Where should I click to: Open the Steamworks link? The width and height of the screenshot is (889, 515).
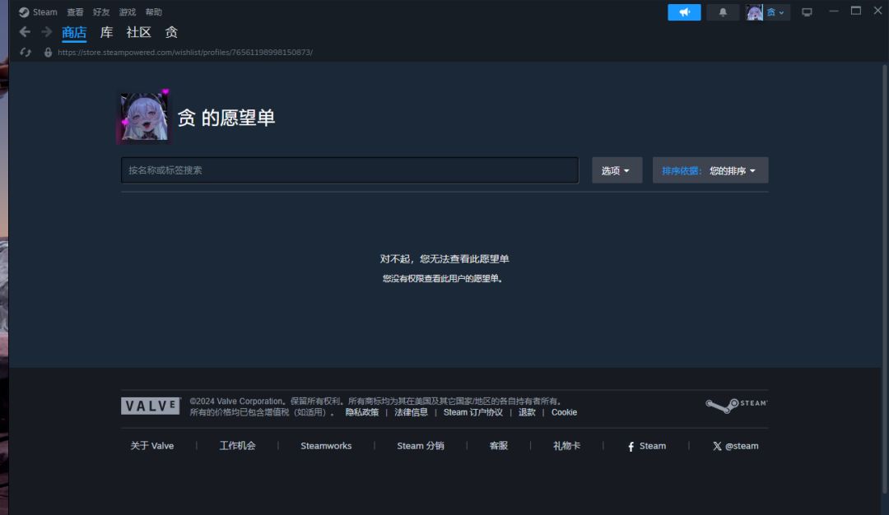(326, 446)
